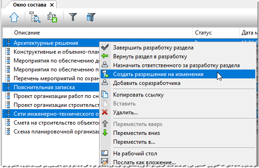Select row Проект организации работ по сн
This screenshot has width=259, height=168.
click(x=51, y=96)
